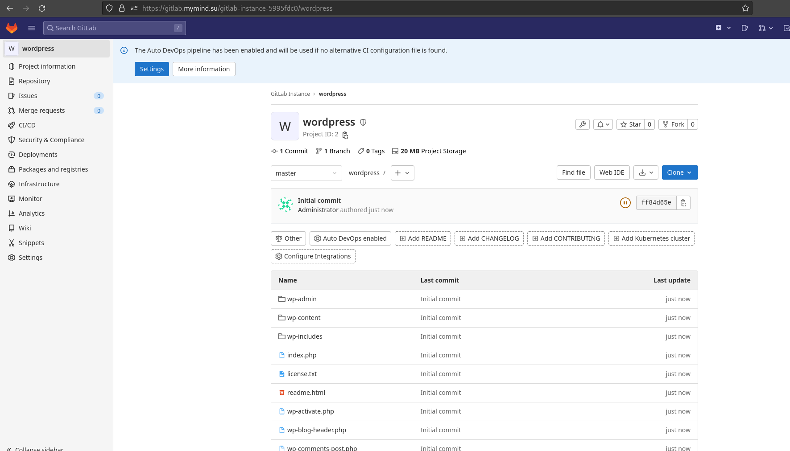Copy the project ID with clipboard icon
The width and height of the screenshot is (790, 451).
click(x=345, y=135)
